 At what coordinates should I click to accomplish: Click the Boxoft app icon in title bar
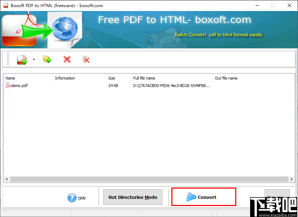tap(6, 5)
